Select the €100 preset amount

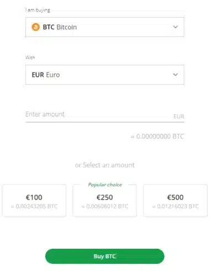pyautogui.click(x=34, y=201)
